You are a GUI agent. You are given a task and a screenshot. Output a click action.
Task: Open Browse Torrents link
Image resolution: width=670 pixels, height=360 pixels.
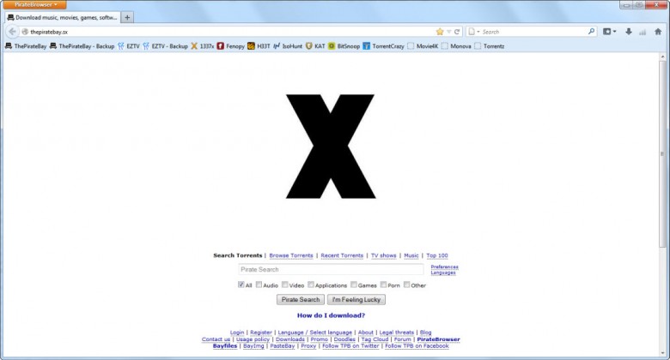click(x=291, y=255)
